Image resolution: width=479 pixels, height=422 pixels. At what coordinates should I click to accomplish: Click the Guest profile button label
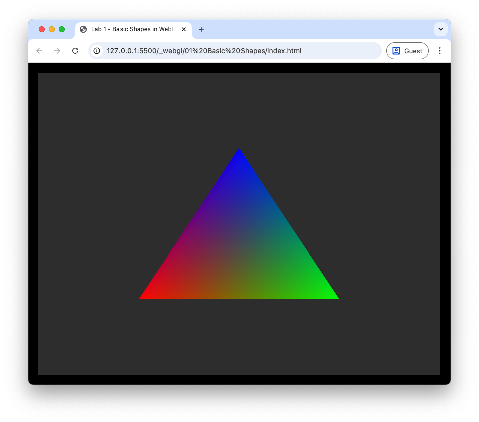tap(413, 51)
